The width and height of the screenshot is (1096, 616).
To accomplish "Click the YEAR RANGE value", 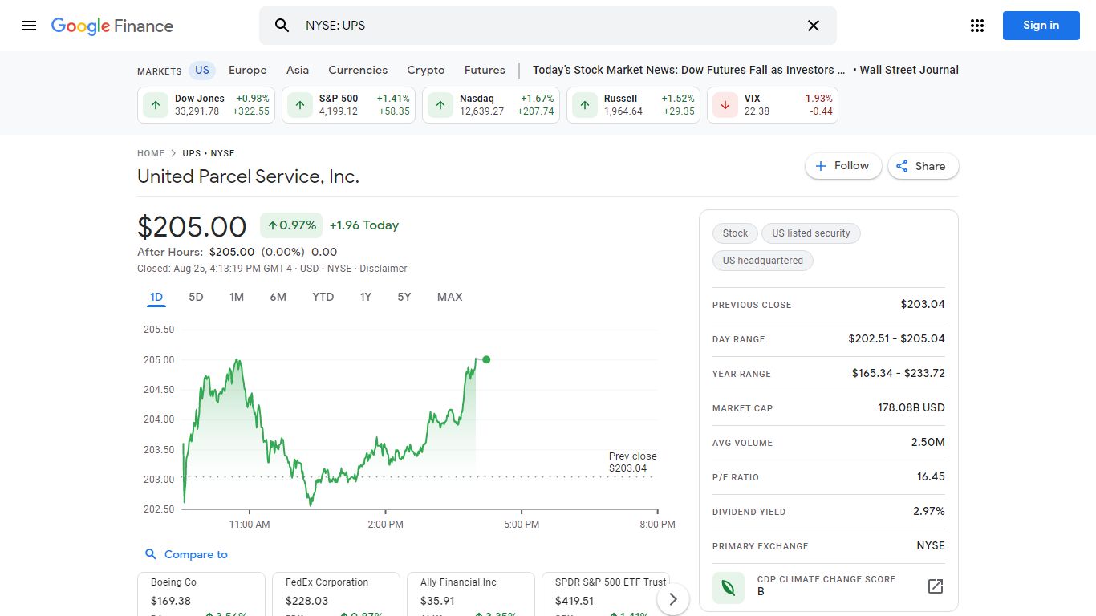I will [899, 373].
